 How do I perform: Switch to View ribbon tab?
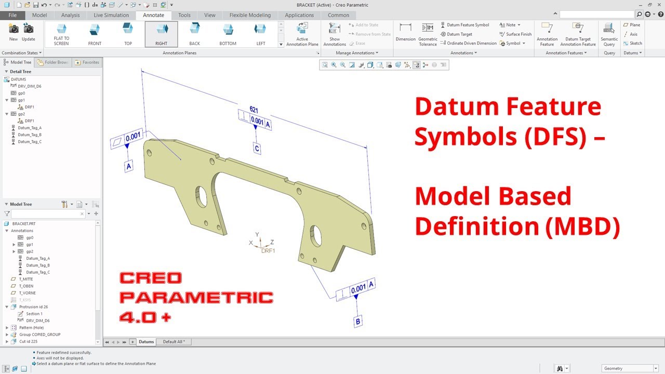pos(210,15)
